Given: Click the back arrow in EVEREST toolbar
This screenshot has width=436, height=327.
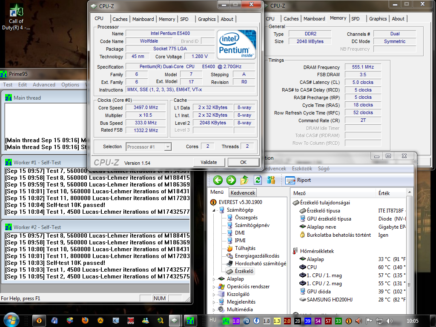Looking at the screenshot, I should pyautogui.click(x=218, y=180).
